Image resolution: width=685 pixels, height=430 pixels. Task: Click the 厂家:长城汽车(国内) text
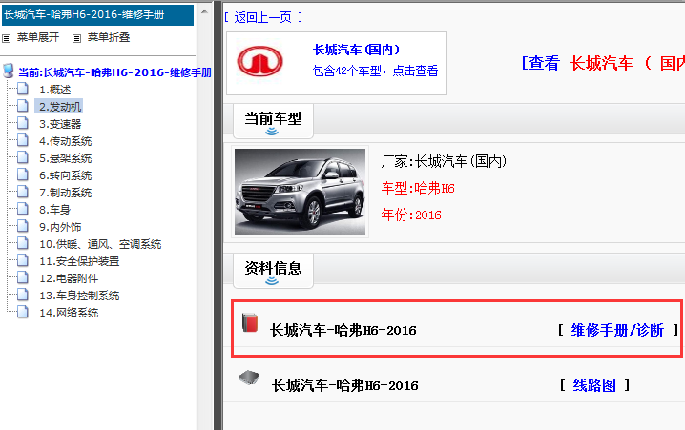click(x=444, y=161)
